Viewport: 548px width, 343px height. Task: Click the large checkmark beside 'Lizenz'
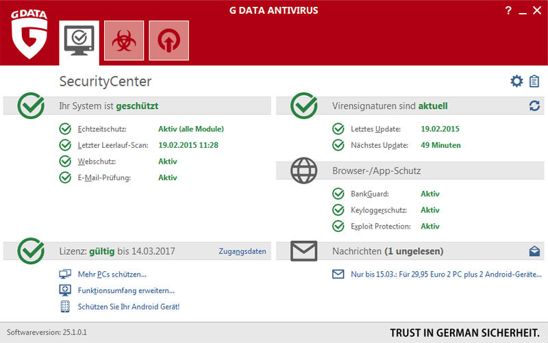click(31, 251)
